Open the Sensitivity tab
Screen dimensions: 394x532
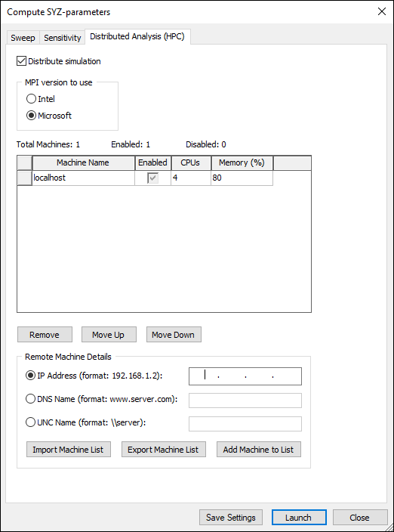click(x=63, y=37)
